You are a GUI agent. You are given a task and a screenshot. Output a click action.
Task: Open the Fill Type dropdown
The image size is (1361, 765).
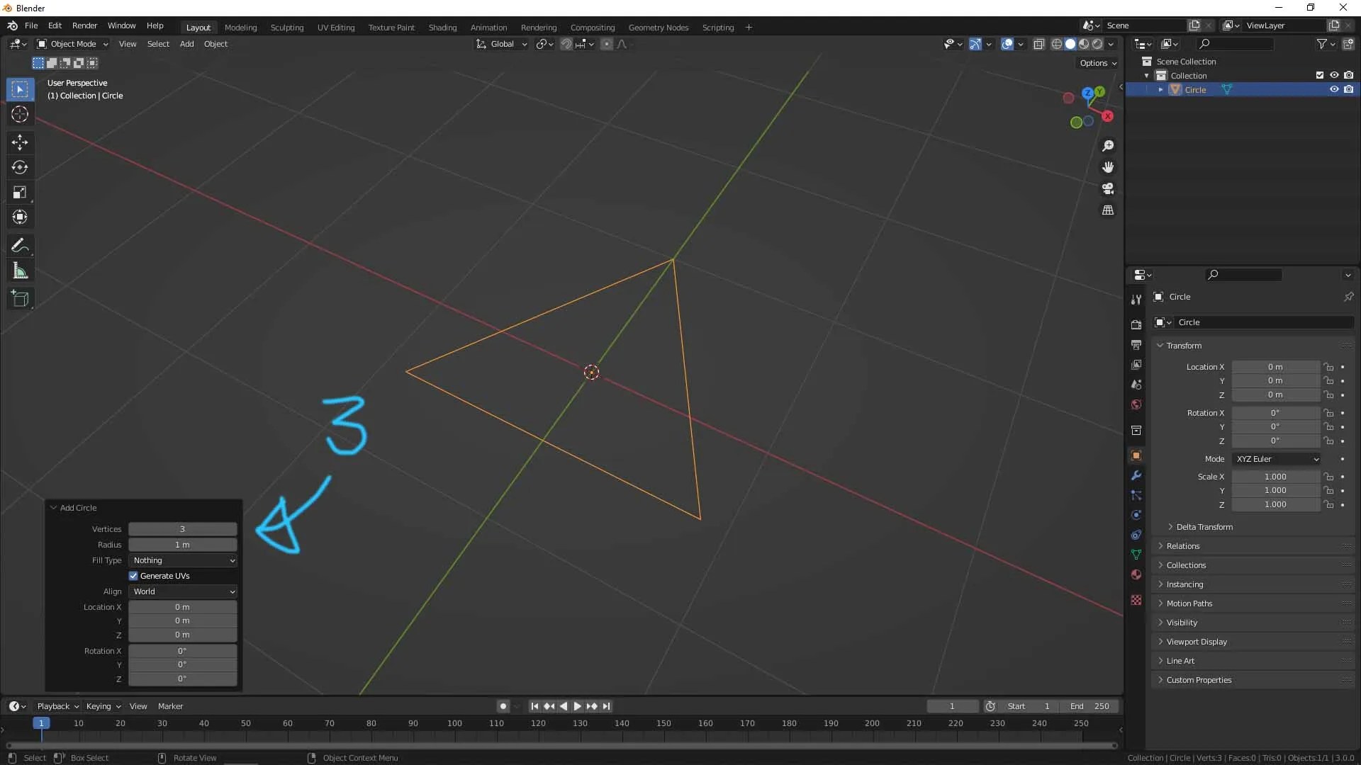click(x=182, y=560)
